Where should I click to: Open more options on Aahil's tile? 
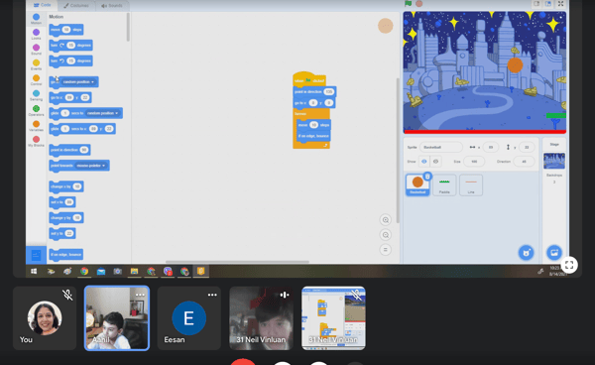140,295
